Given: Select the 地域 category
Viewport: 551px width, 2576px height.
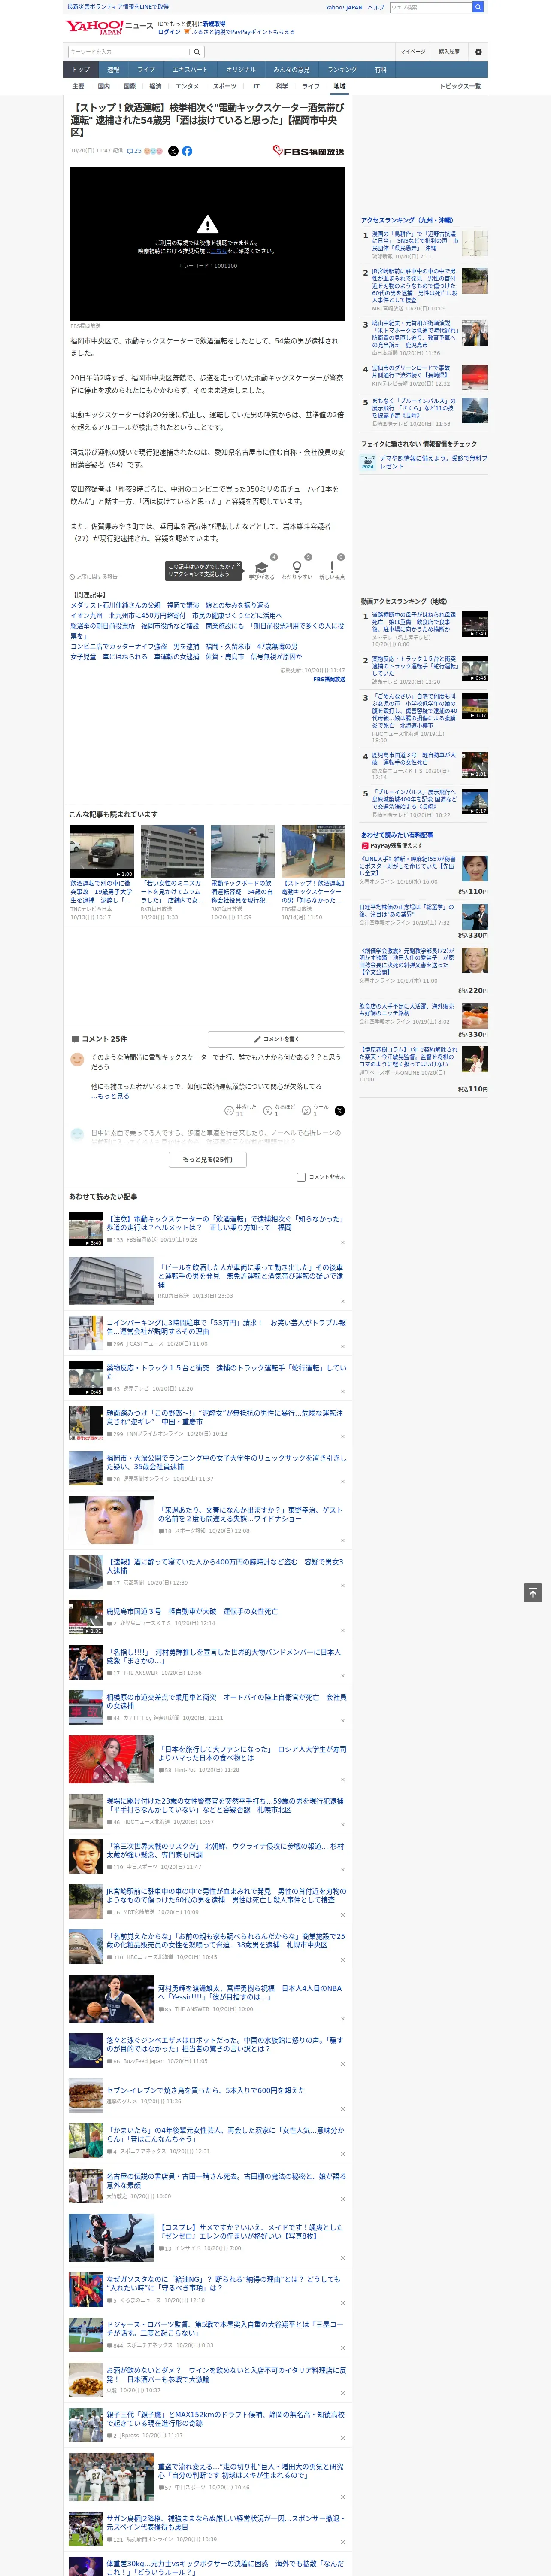Looking at the screenshot, I should (x=339, y=86).
